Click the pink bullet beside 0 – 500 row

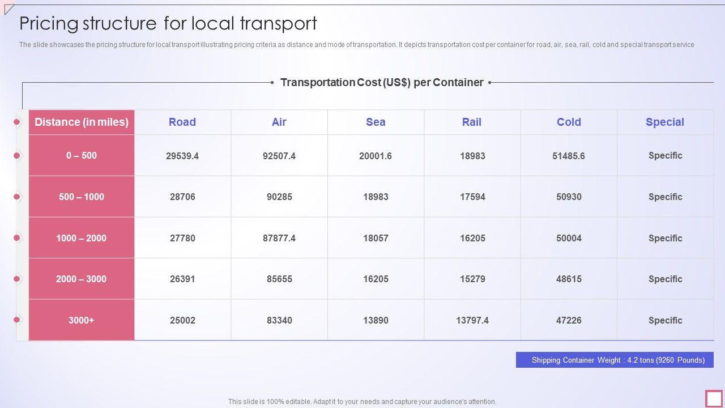(x=17, y=155)
